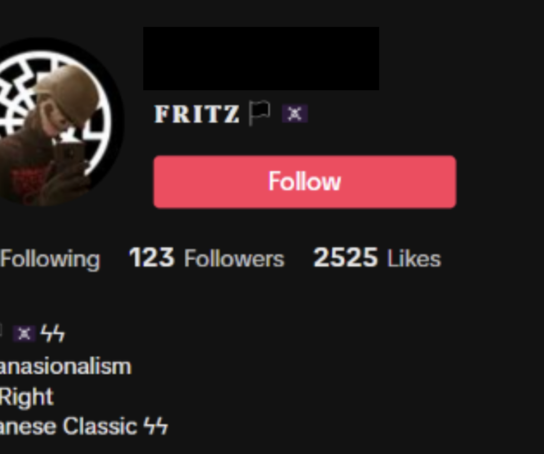Image resolution: width=544 pixels, height=454 pixels.
Task: Click the blacked-out username bar
Action: 261,58
